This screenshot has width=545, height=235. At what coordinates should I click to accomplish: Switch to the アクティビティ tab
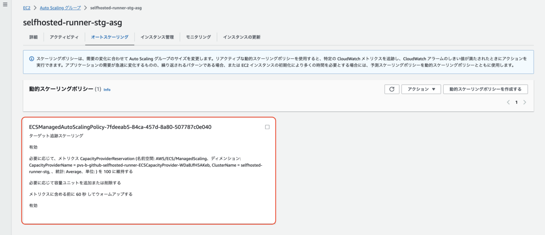(64, 37)
